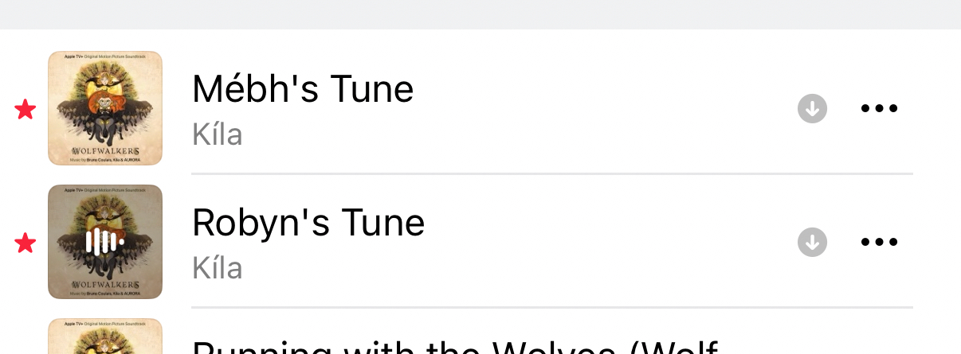Toggle the red star beside Robyn's Tune

point(25,243)
